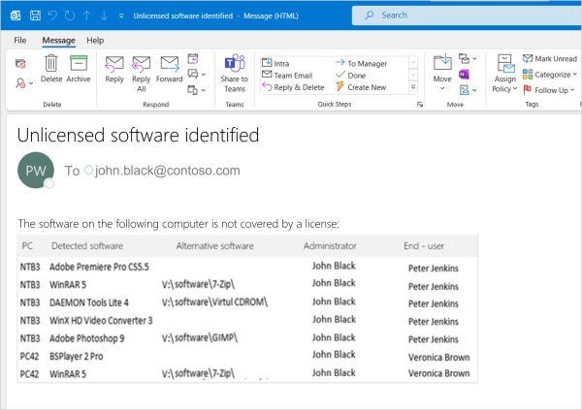The width and height of the screenshot is (582, 410).
Task: Click Create New quick step
Action: (x=361, y=87)
